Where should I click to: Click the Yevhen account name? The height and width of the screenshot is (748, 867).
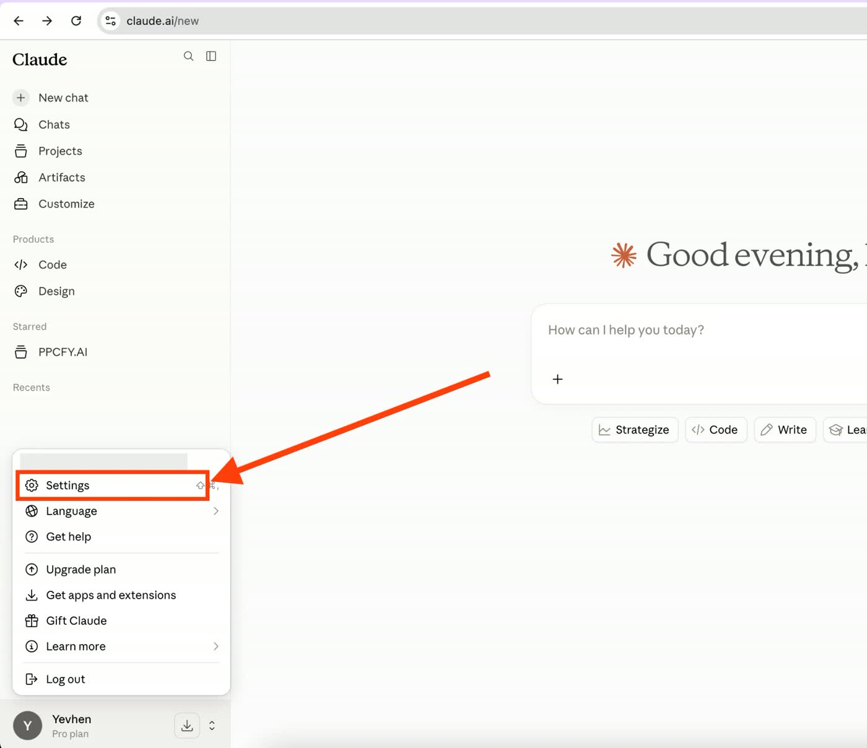[x=72, y=720]
